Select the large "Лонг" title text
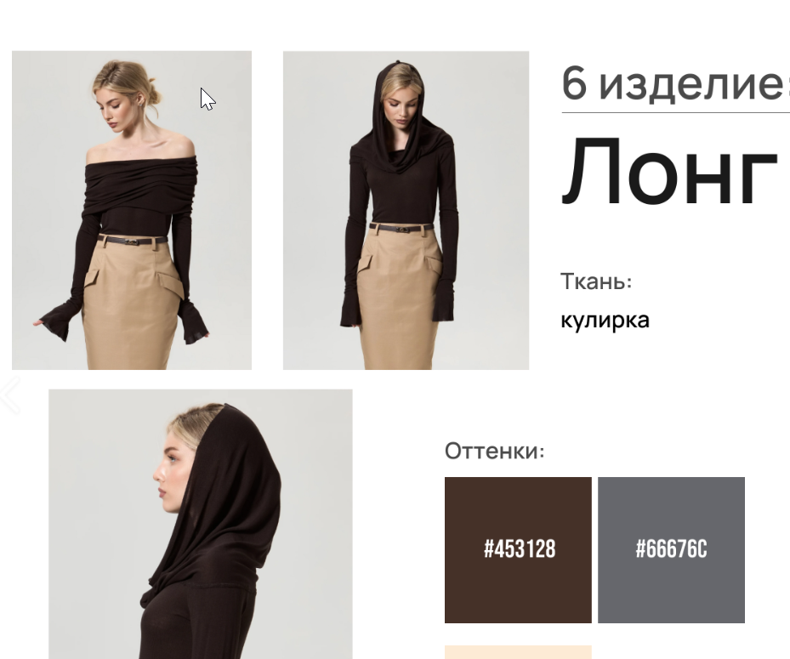This screenshot has height=659, width=790. (670, 173)
